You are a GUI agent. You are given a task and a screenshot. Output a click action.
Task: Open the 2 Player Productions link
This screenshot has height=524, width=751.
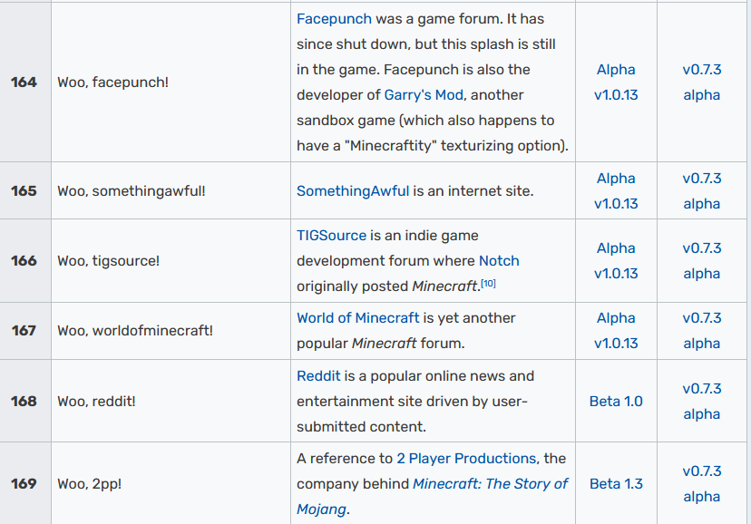click(466, 458)
